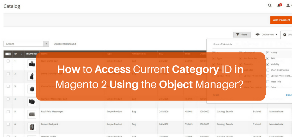This screenshot has width=292, height=137.
Task: Click the "2048 records found" text
Action: (x=65, y=44)
